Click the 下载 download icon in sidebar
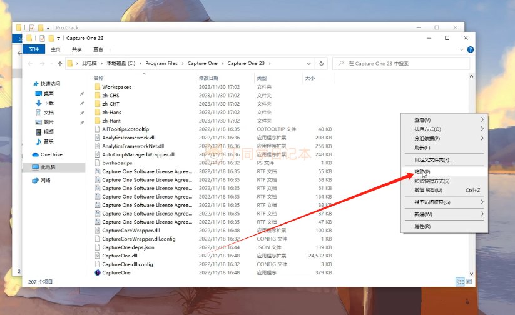The height and width of the screenshot is (315, 515). click(38, 102)
